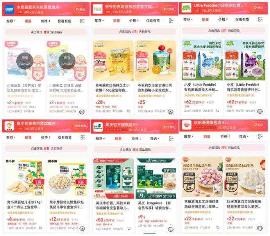Sort by 价格 in 秋田满满旗舰店
The image size is (270, 236).
coord(225,137)
